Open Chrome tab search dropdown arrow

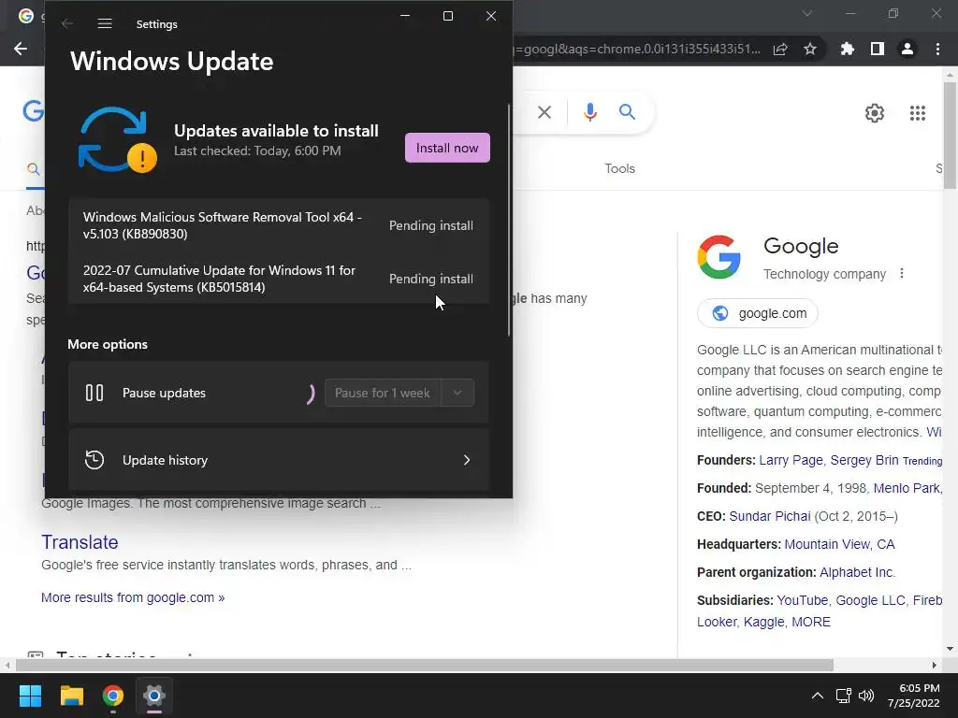(x=807, y=13)
